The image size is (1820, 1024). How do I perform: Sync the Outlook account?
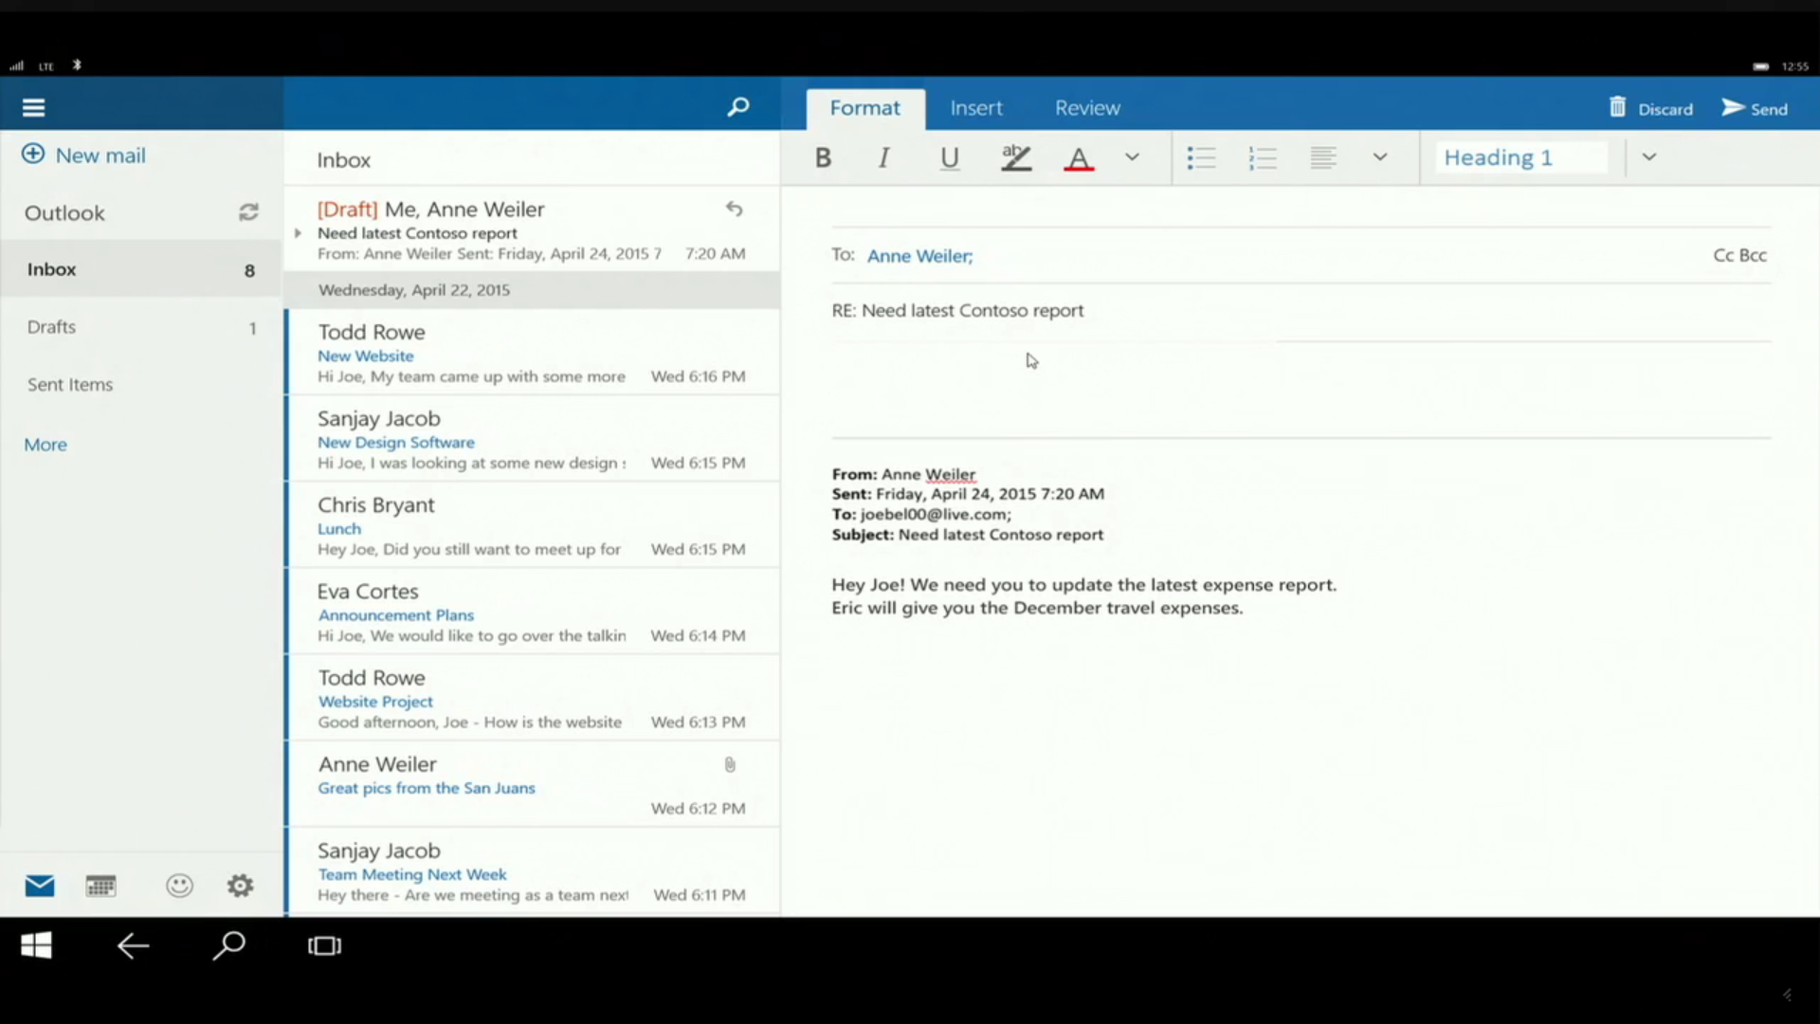tap(248, 212)
